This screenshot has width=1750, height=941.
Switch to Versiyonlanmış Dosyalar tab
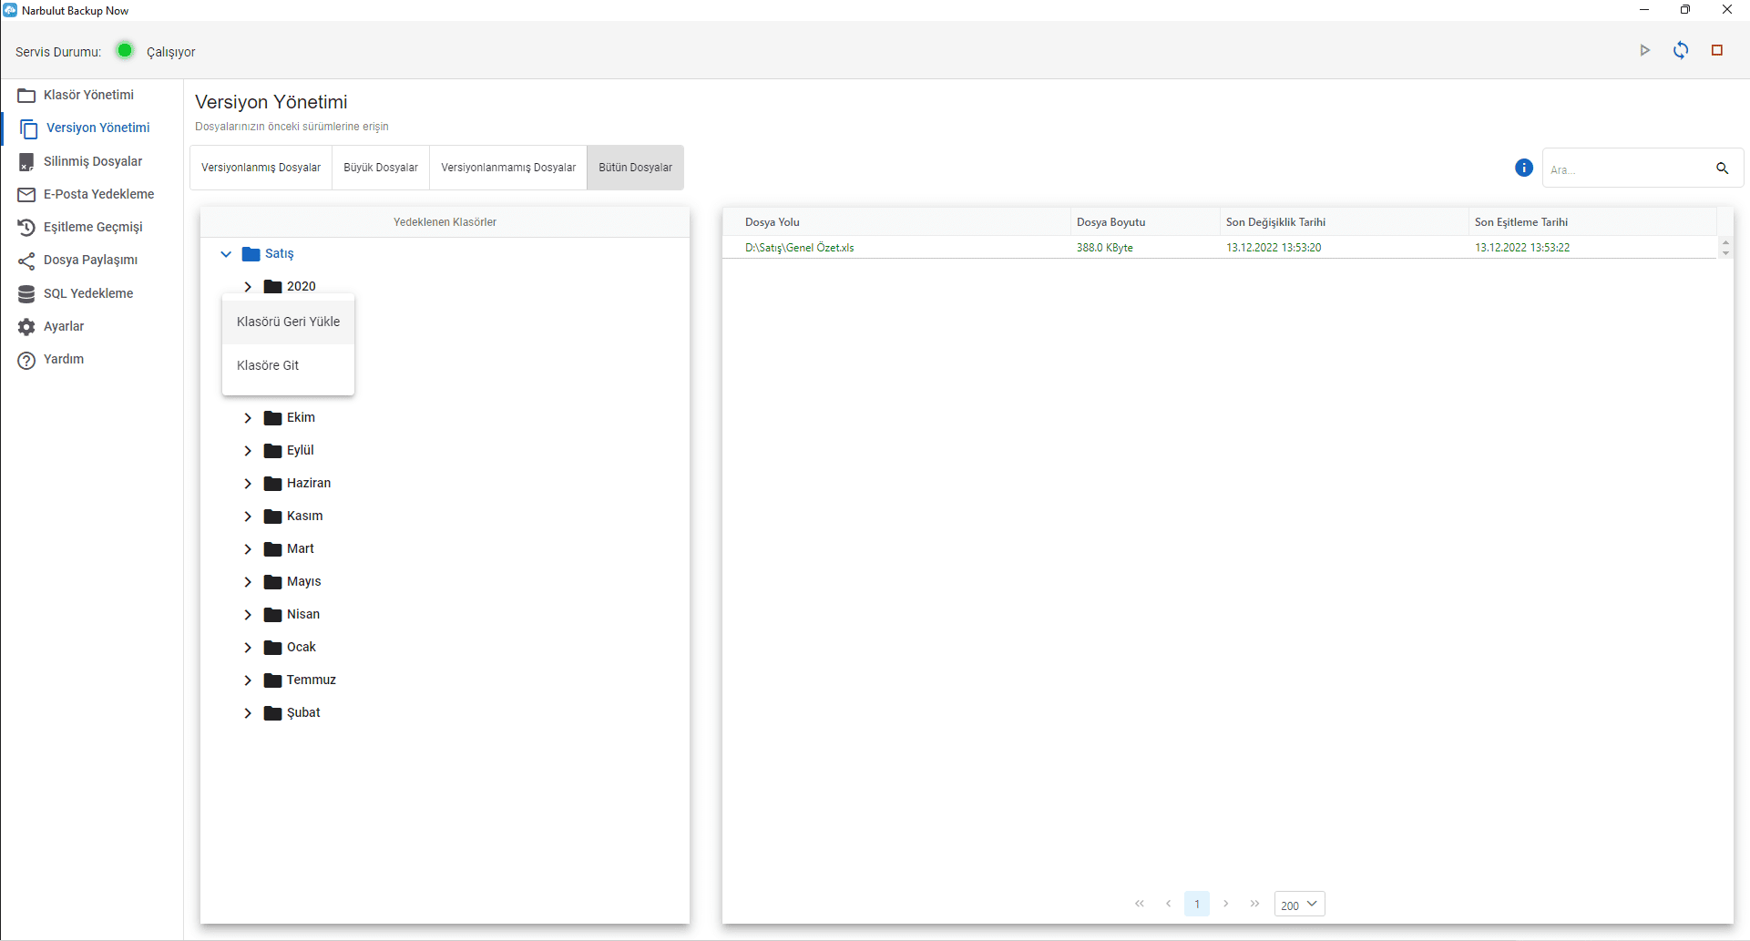pos(261,168)
